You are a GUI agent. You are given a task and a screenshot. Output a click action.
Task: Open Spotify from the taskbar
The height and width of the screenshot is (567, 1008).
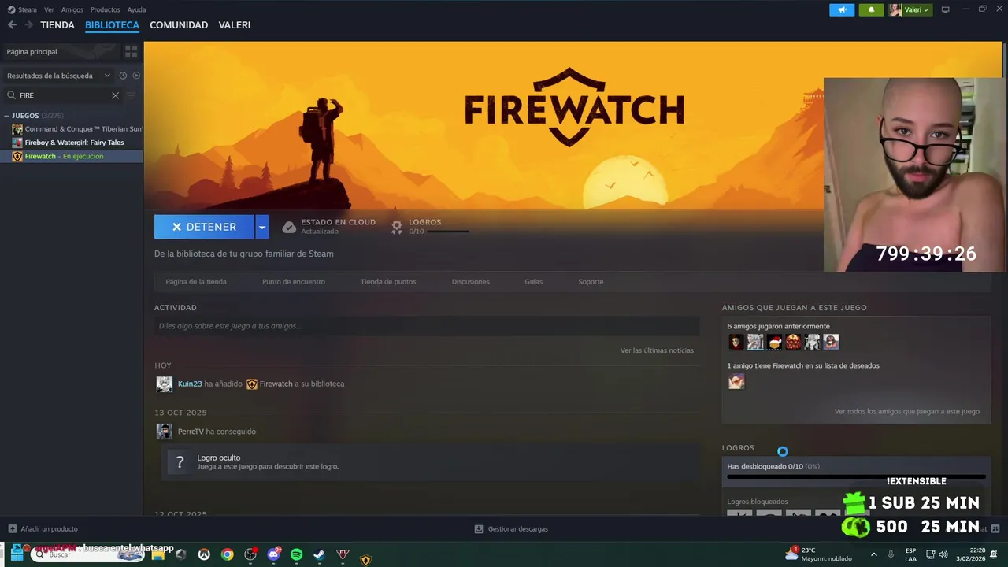tap(297, 554)
